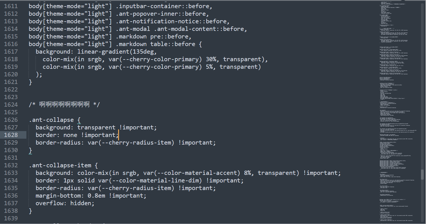Click '.markdown table::before' on line 1616
The image size is (426, 224).
click(155, 44)
